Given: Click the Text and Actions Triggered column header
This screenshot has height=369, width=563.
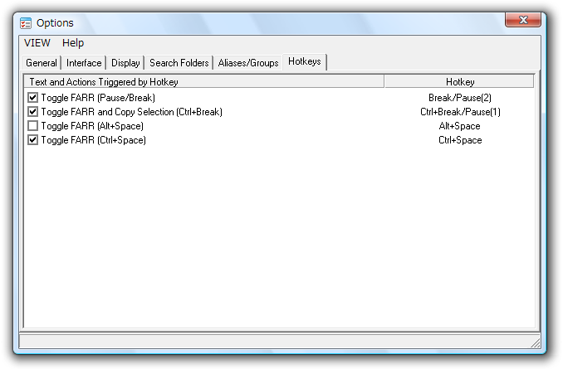Looking at the screenshot, I should click(204, 82).
